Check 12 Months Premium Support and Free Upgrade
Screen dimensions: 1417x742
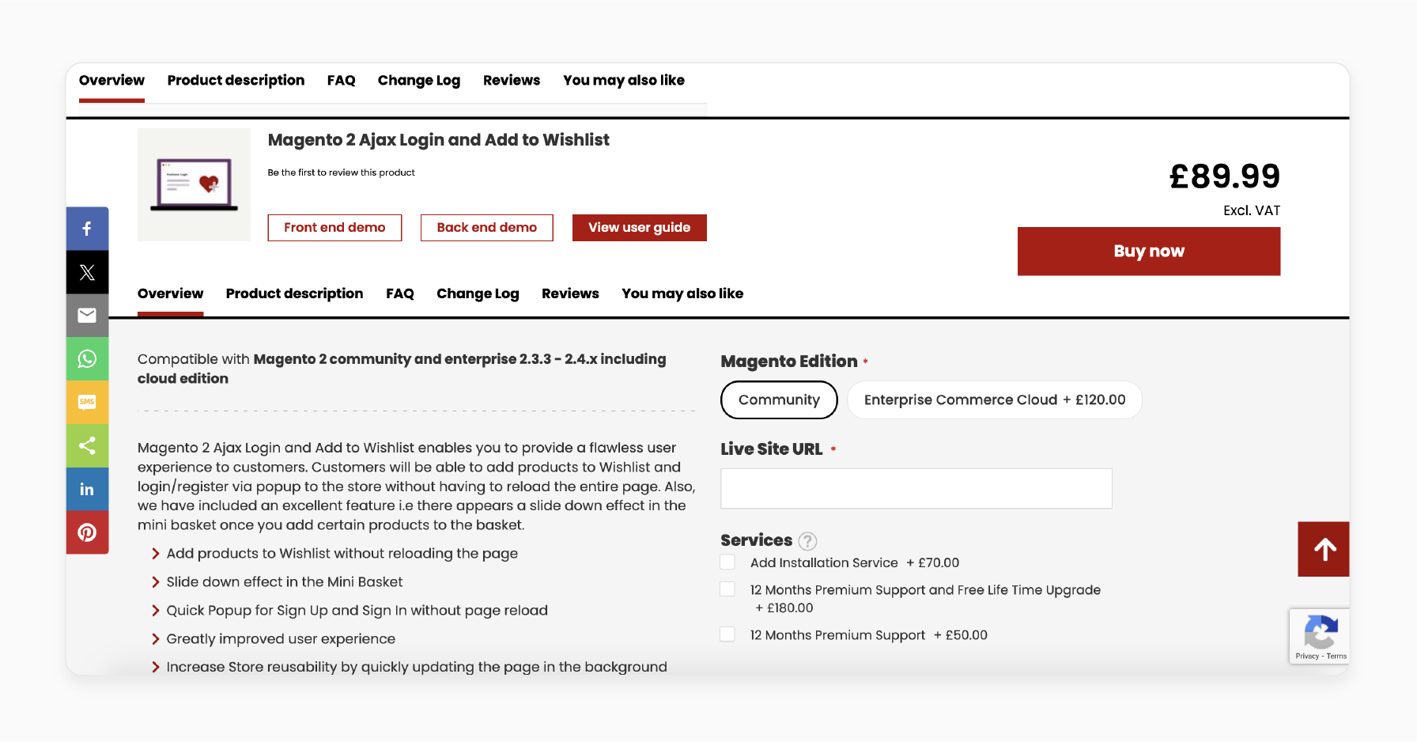727,589
